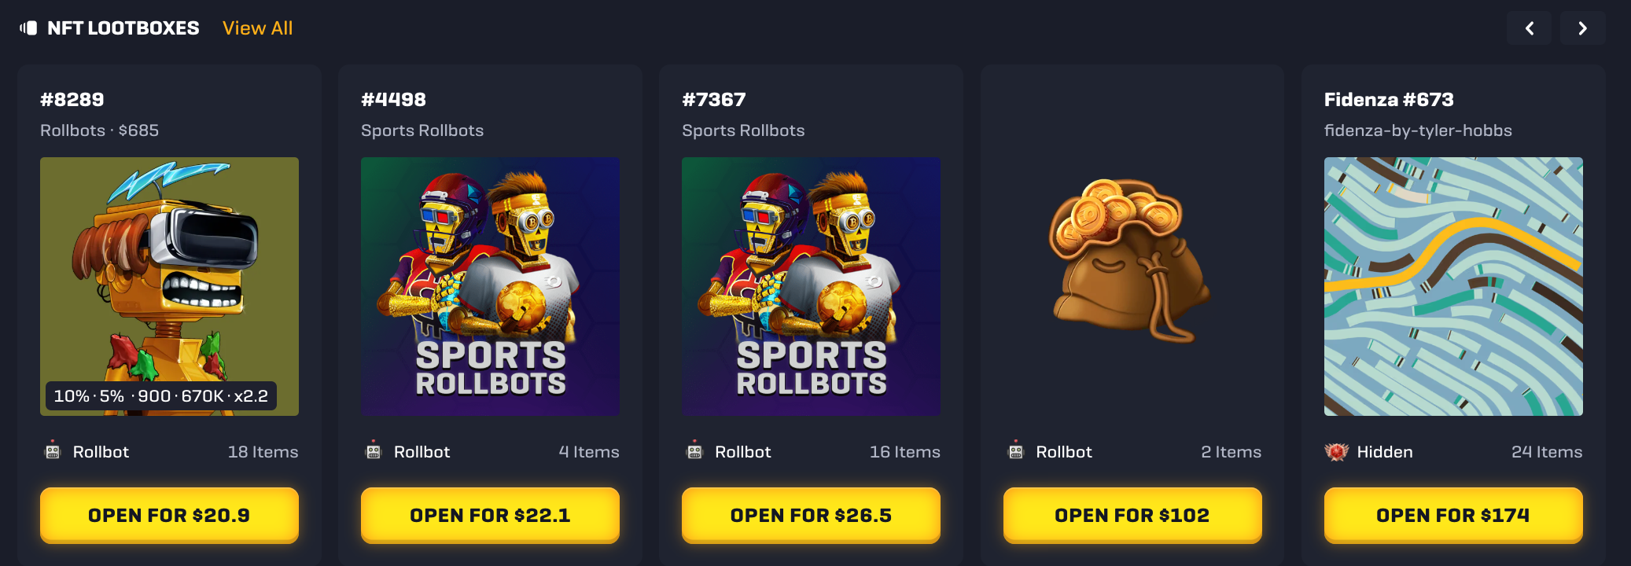The height and width of the screenshot is (566, 1631).
Task: Open the Rollbot #8289 VR headset thumbnail
Action: (x=169, y=286)
